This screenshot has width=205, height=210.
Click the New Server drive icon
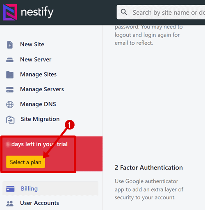tap(10, 60)
